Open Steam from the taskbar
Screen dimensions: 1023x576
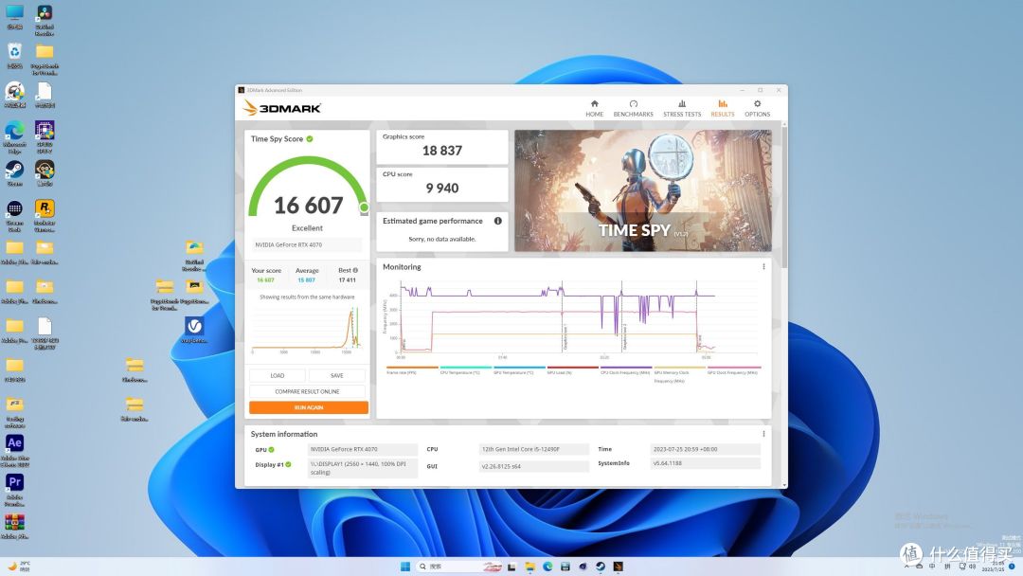(601, 567)
